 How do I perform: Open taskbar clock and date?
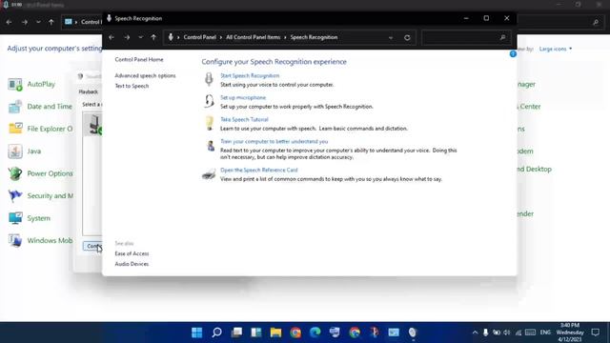[x=570, y=333]
